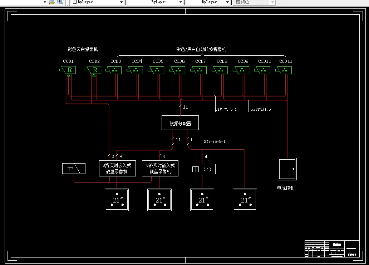This screenshot has height=265, width=369.
Task: Select the quad splitter (4) symbol
Action: [x=202, y=169]
